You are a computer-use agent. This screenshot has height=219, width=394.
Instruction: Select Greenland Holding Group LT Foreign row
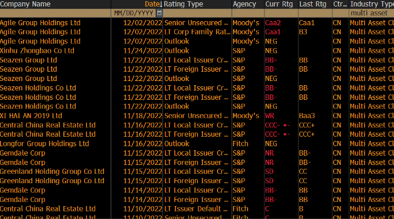[x=197, y=181]
